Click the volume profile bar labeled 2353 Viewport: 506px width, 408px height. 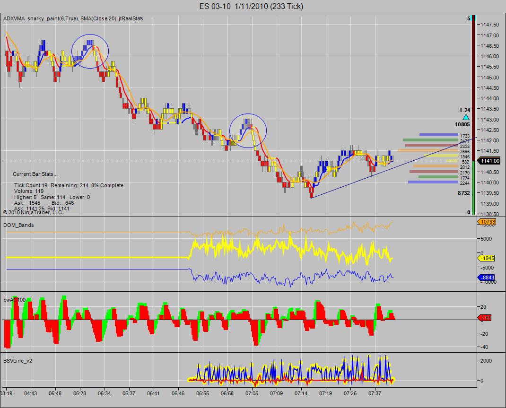(x=432, y=145)
